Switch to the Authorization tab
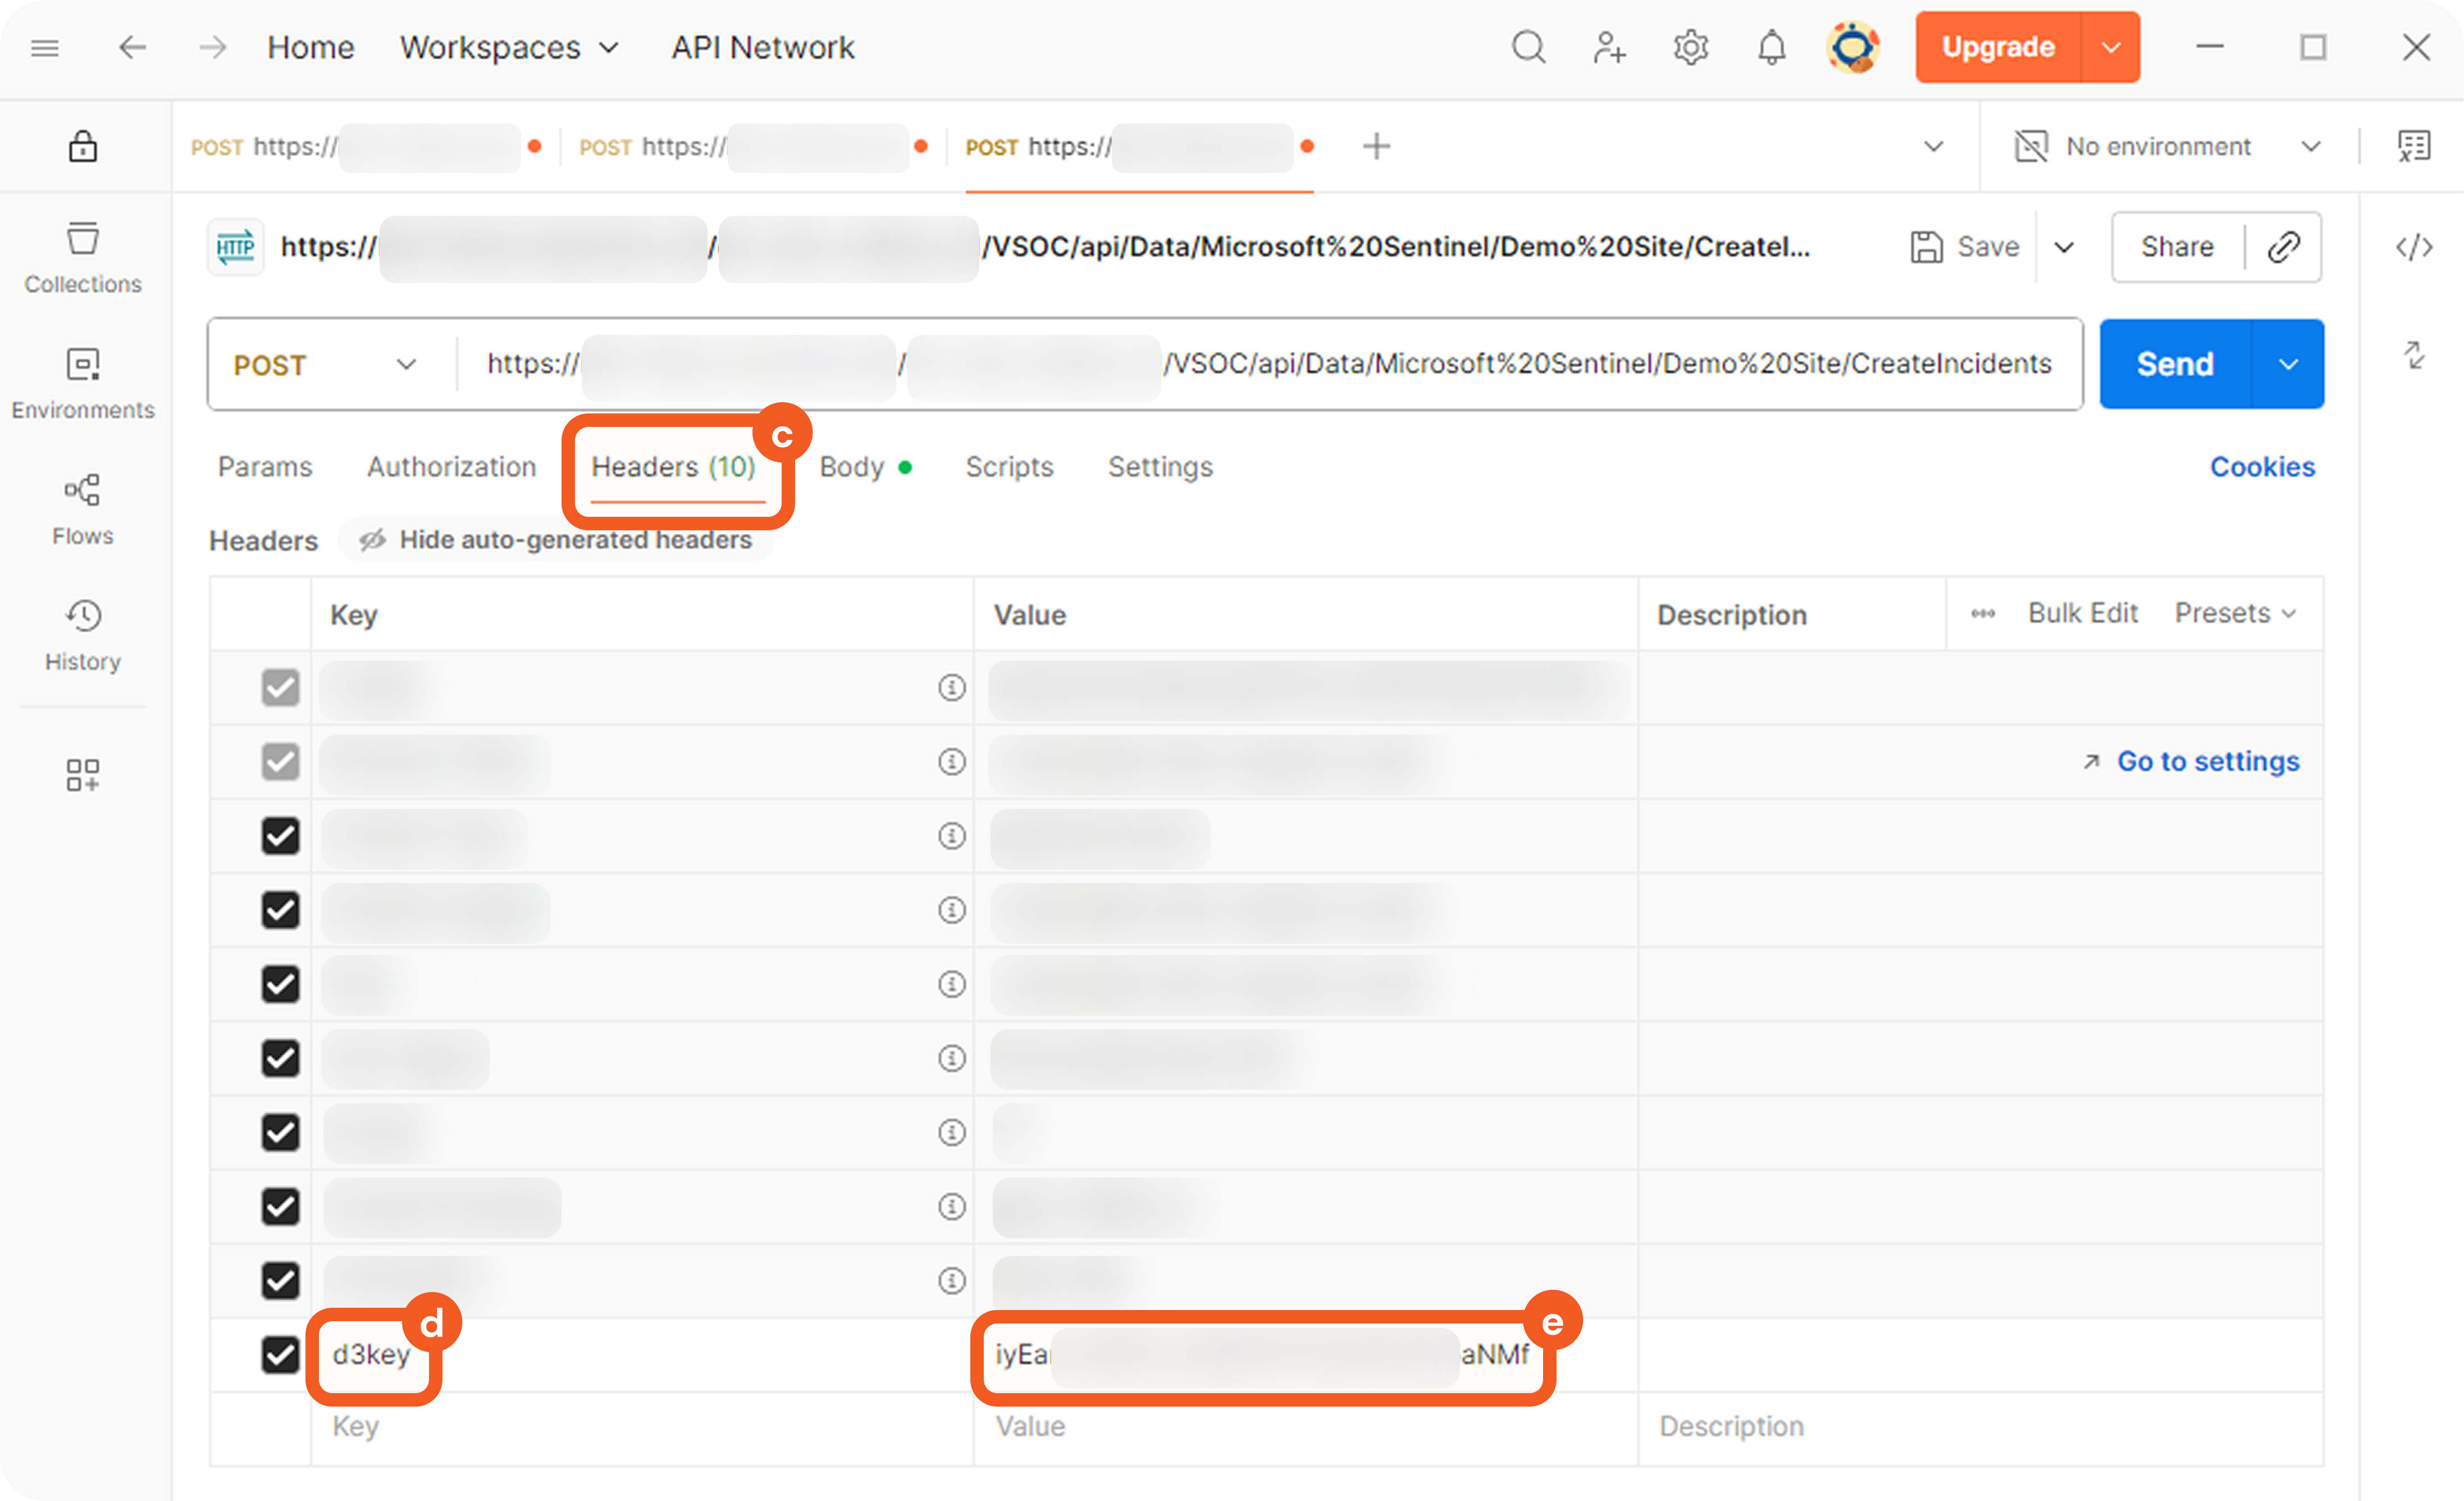 (451, 467)
